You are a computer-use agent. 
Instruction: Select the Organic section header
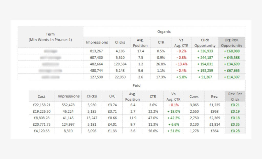tap(164, 32)
